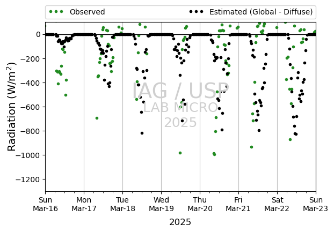Viewport: 334px width, 232px height.
Task: Click the y-axis tick label '−1200'
Action: (x=28, y=179)
